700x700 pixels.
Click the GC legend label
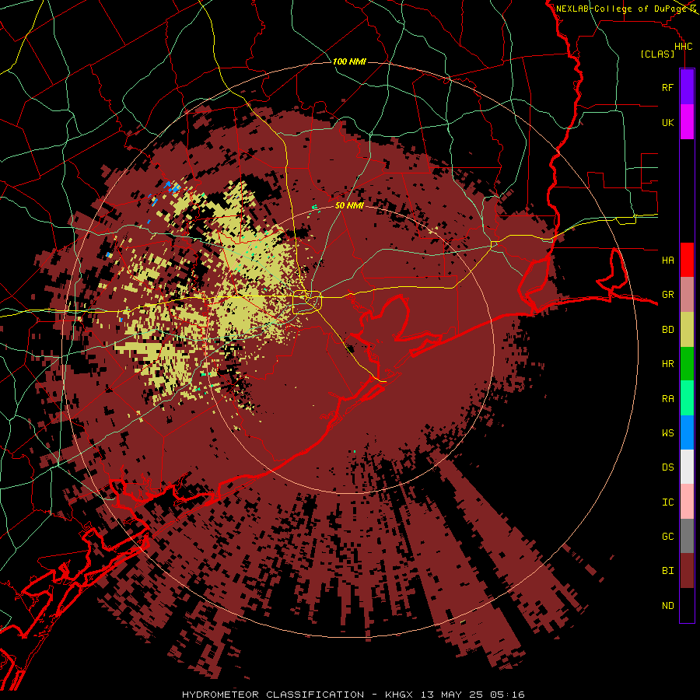[667, 536]
